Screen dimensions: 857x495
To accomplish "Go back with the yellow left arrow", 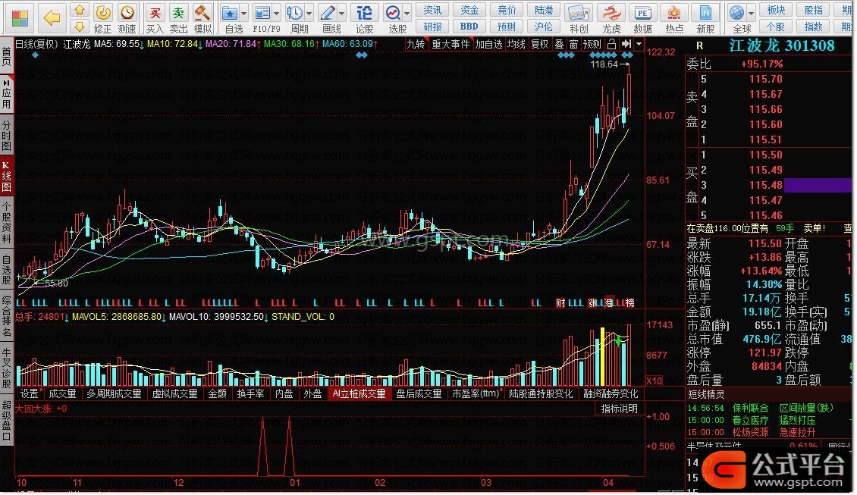I will (52, 18).
